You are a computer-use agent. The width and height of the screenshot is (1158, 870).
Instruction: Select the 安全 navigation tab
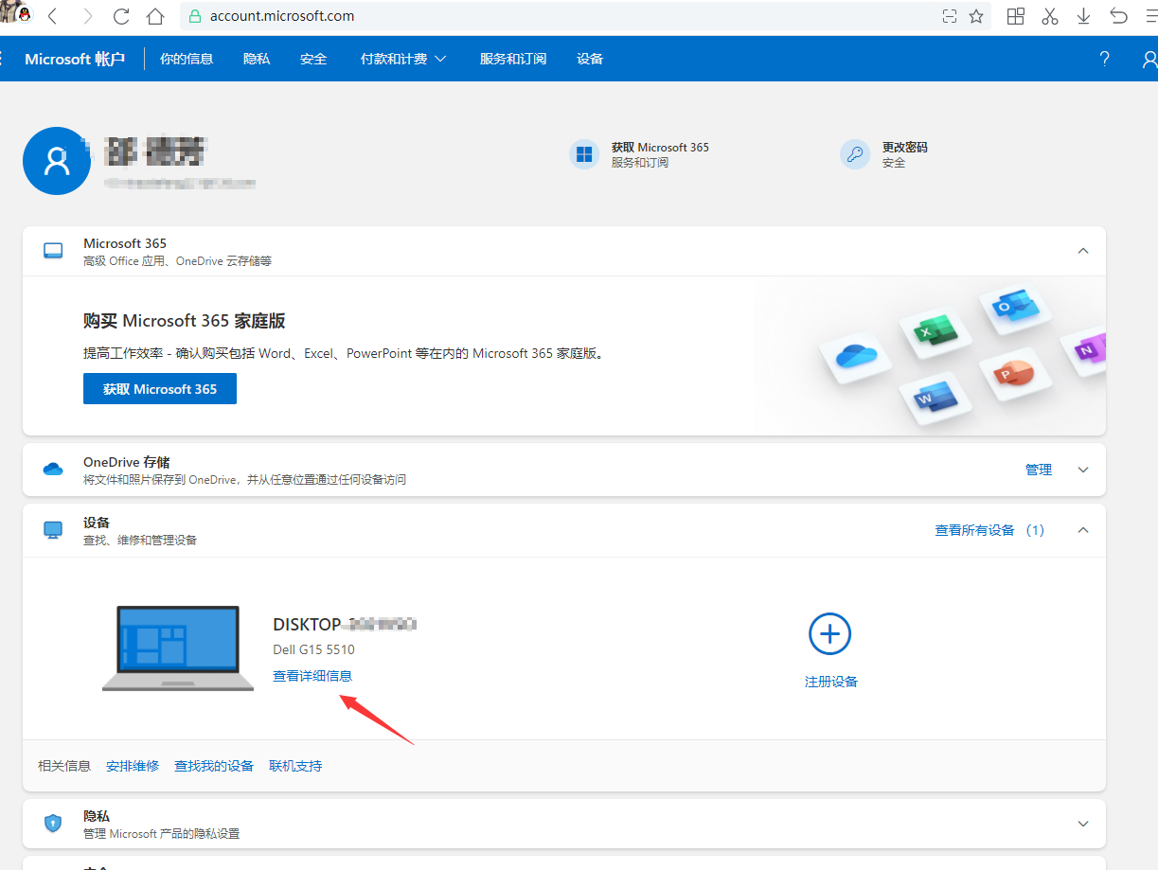click(x=313, y=59)
